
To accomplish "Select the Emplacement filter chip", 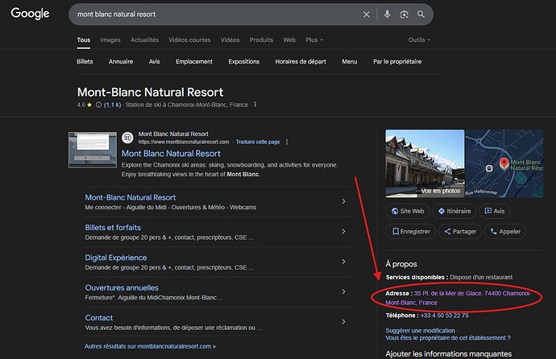I will click(194, 62).
